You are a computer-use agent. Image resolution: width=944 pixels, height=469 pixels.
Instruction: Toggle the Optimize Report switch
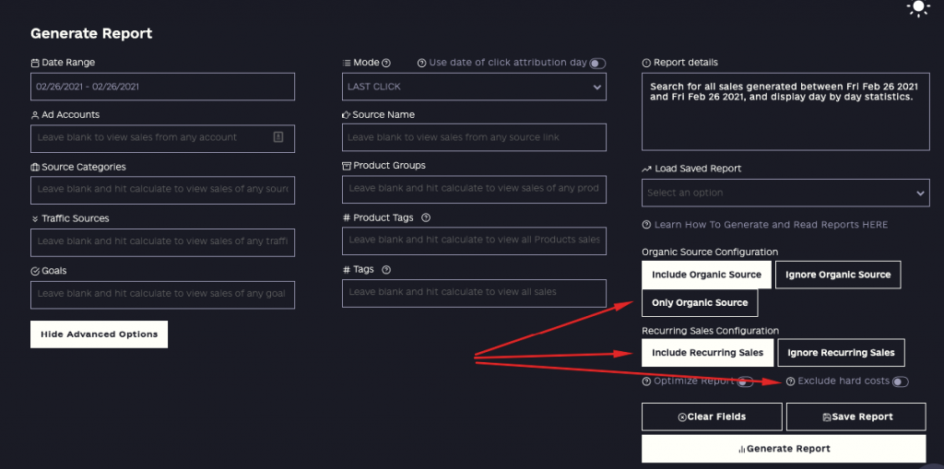[x=745, y=381]
